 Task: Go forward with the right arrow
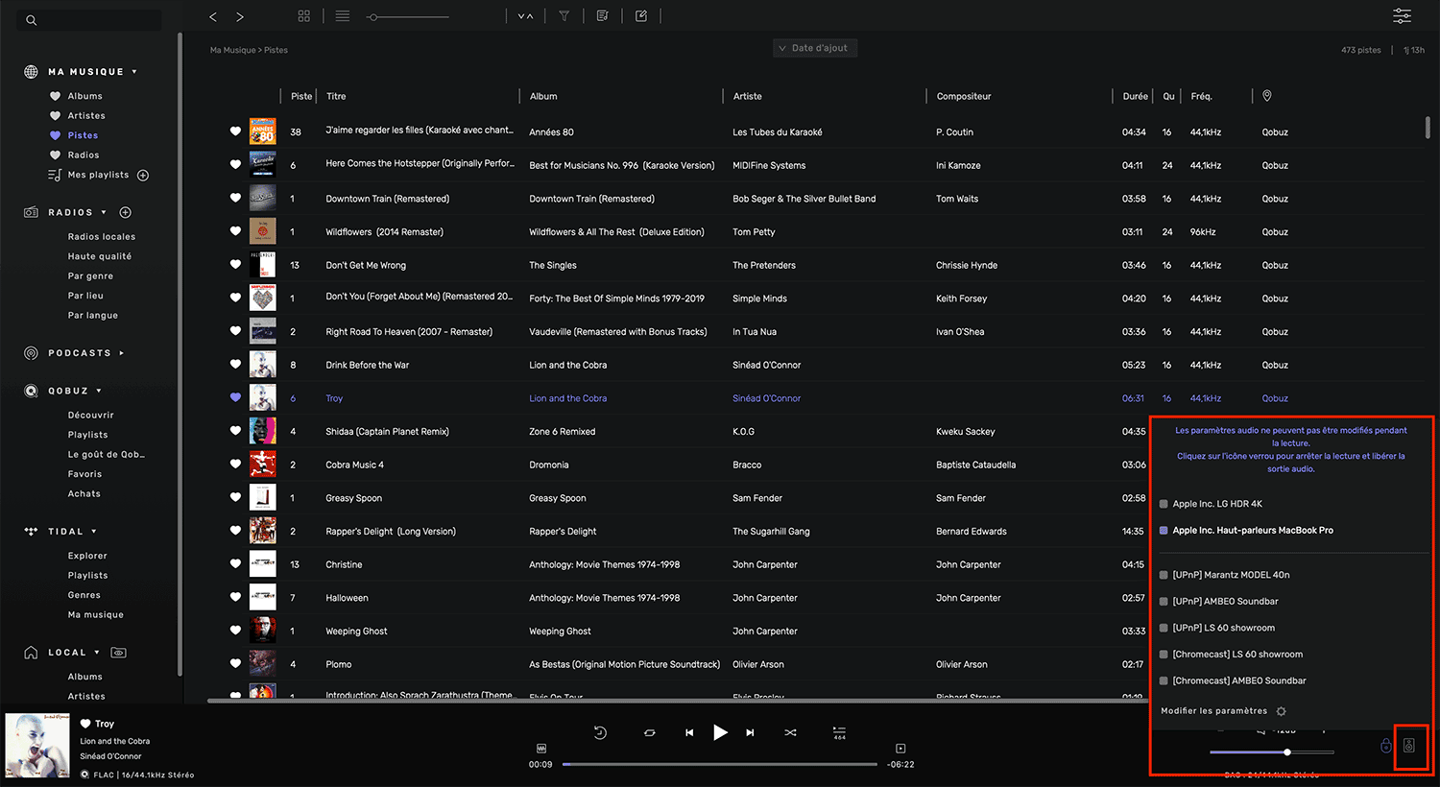tap(240, 16)
